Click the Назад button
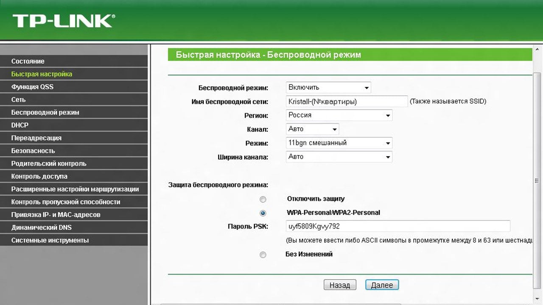 340,285
